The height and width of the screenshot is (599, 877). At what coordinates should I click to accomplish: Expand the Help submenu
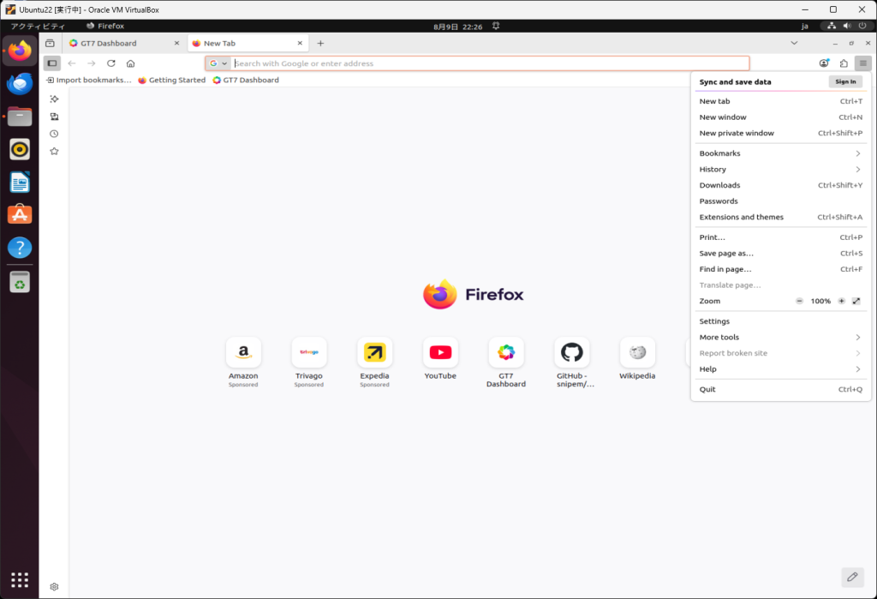click(x=781, y=369)
